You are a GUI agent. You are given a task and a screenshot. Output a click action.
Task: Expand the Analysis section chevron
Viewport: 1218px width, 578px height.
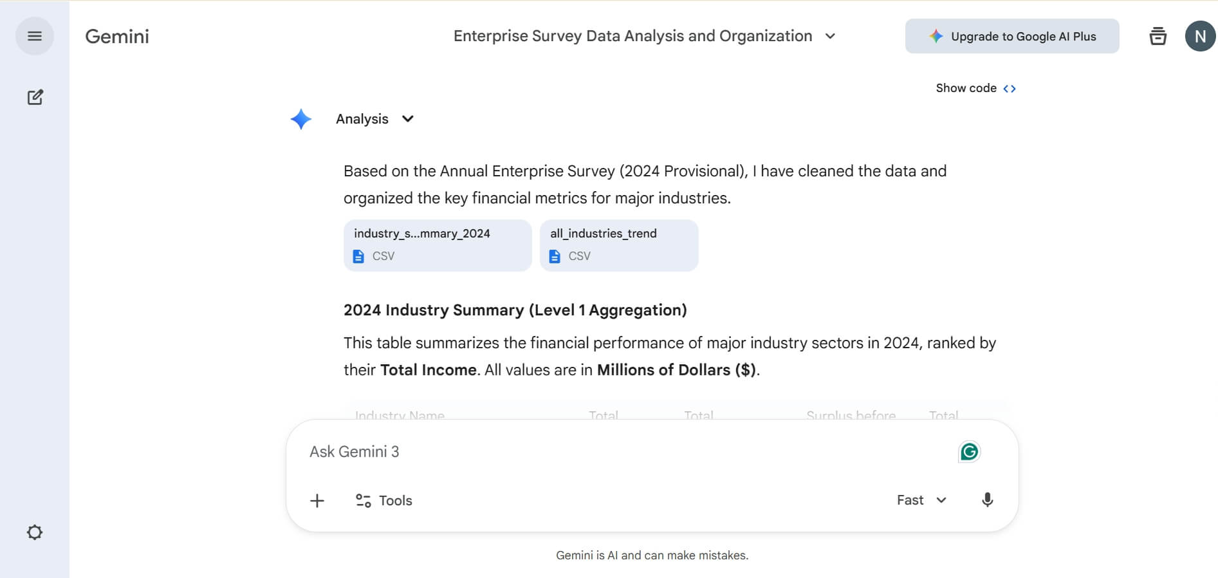tap(407, 119)
